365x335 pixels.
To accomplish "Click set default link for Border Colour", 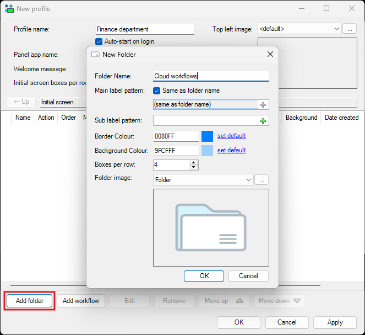I will (x=231, y=136).
